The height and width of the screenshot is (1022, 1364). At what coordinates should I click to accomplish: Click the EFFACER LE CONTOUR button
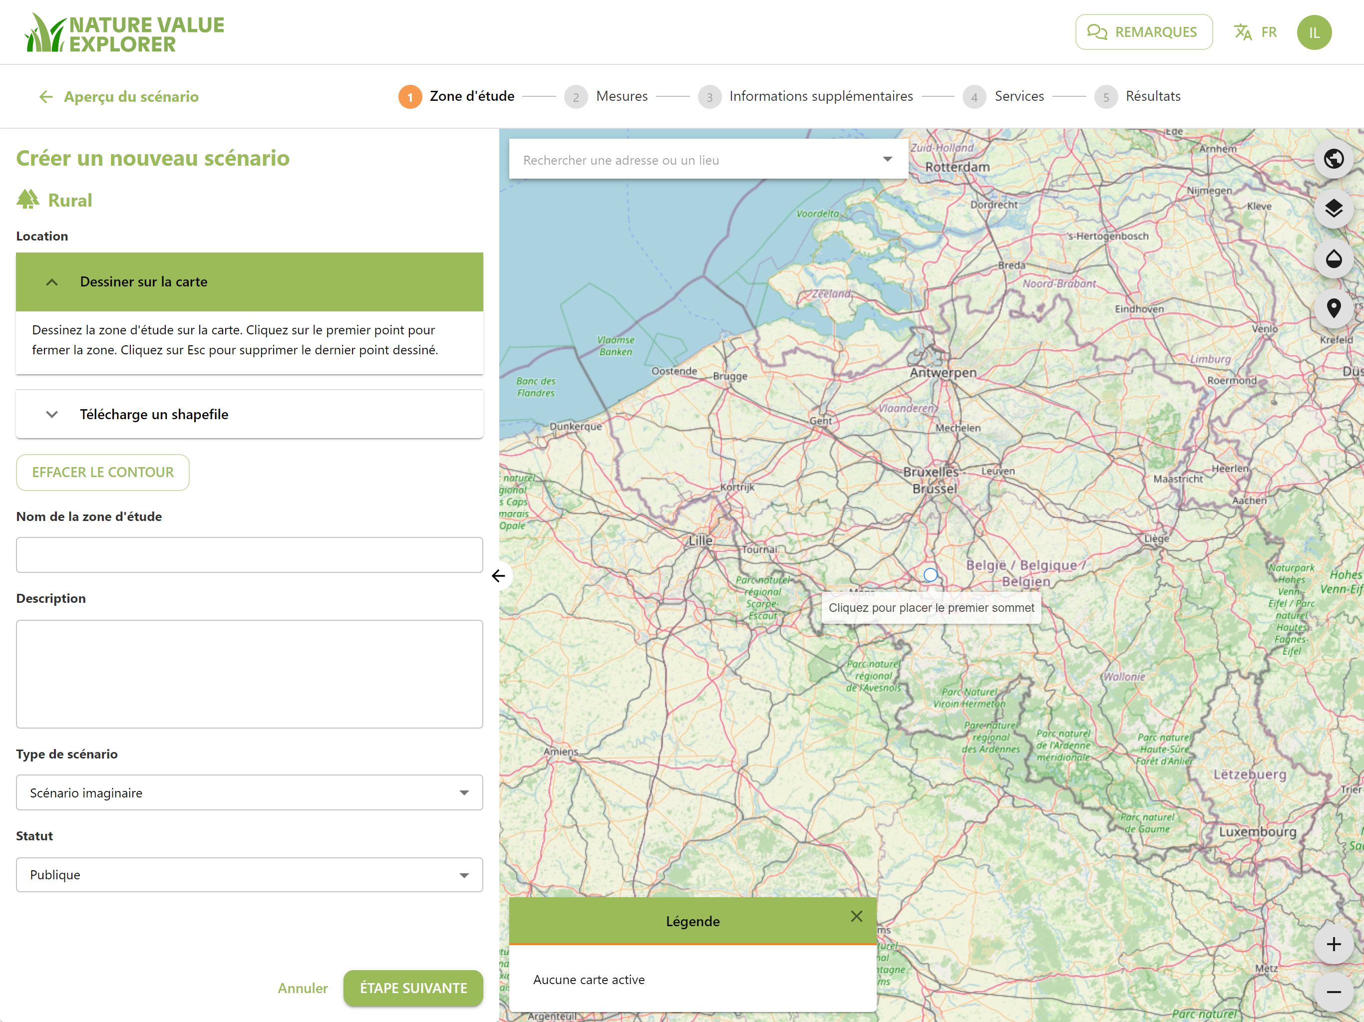[102, 472]
